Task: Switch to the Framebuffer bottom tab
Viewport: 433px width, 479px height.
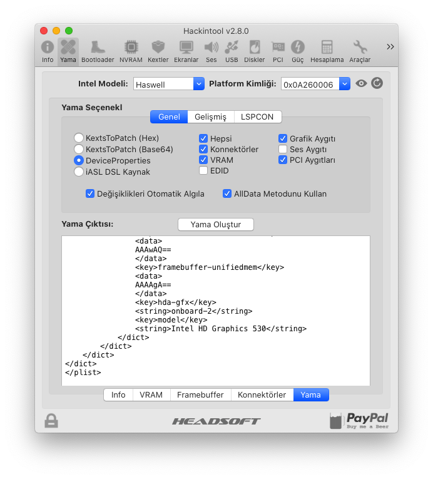Action: coord(200,395)
